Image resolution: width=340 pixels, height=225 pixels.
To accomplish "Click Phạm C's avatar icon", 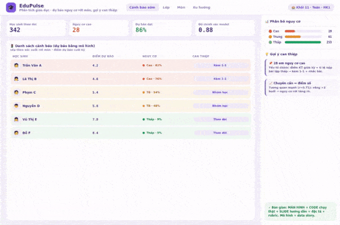I will (x=16, y=93).
